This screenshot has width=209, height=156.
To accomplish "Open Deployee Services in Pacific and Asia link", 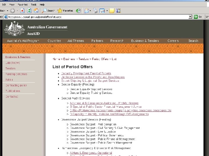I will click(93, 77).
